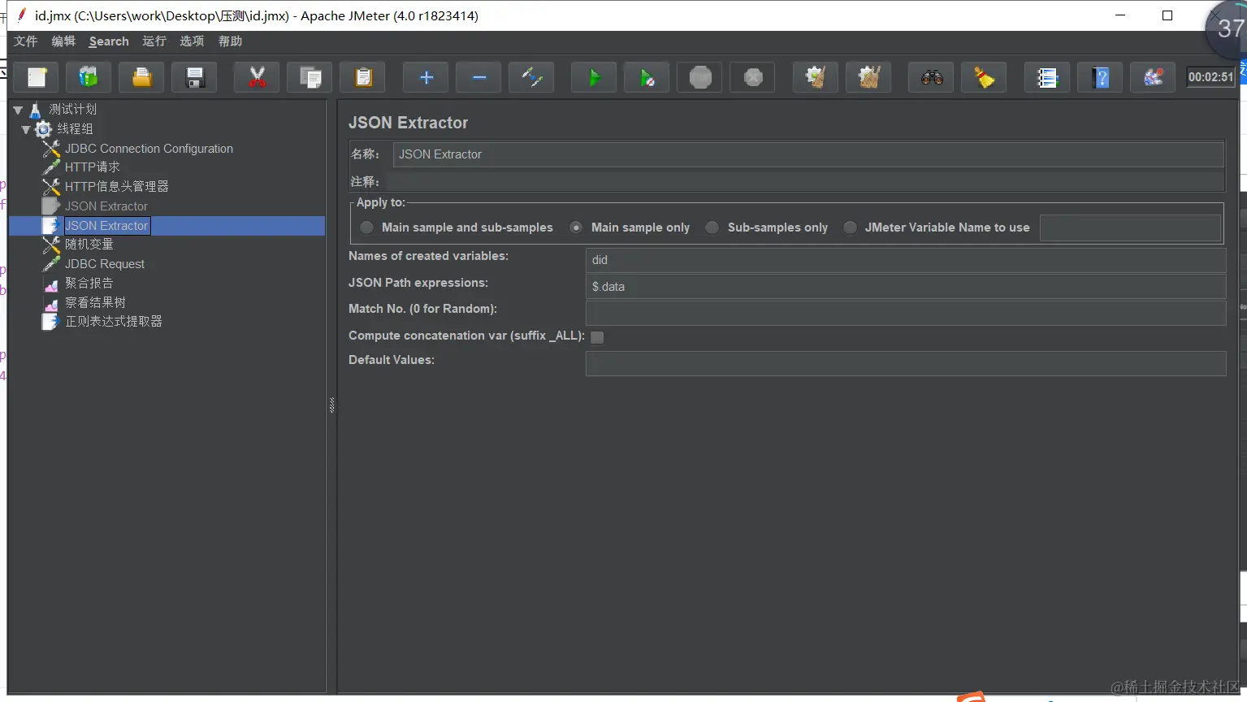Screen dimensions: 1247x702
Task: Select the 随机变量 tree item
Action: pyautogui.click(x=89, y=244)
